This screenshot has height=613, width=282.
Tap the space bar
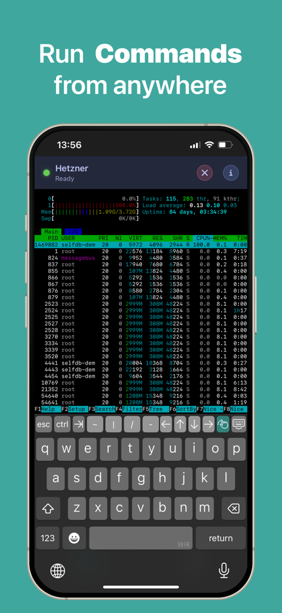coord(141,538)
